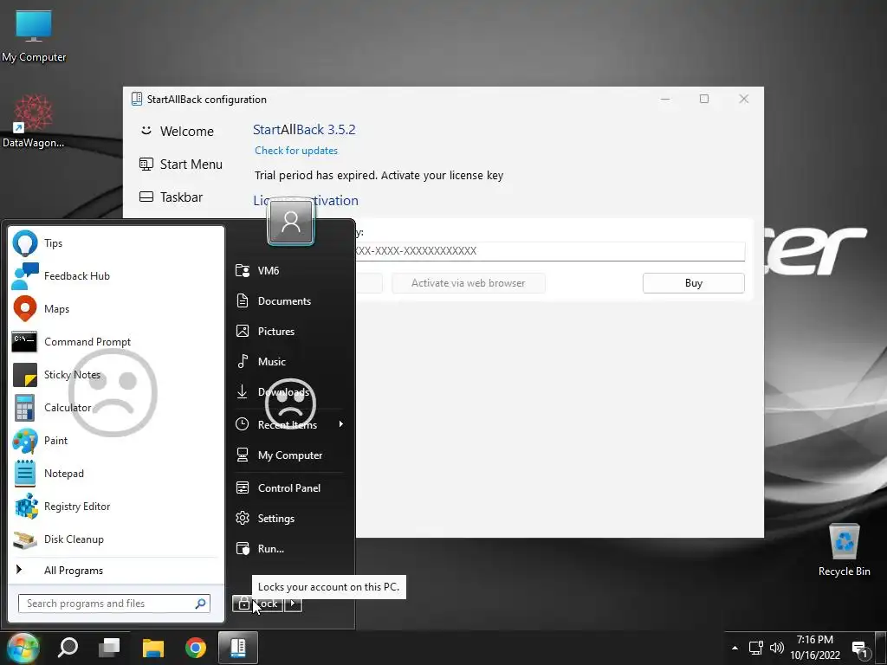Open taskbar Search magnifier
Image resolution: width=887 pixels, height=665 pixels.
pyautogui.click(x=68, y=648)
